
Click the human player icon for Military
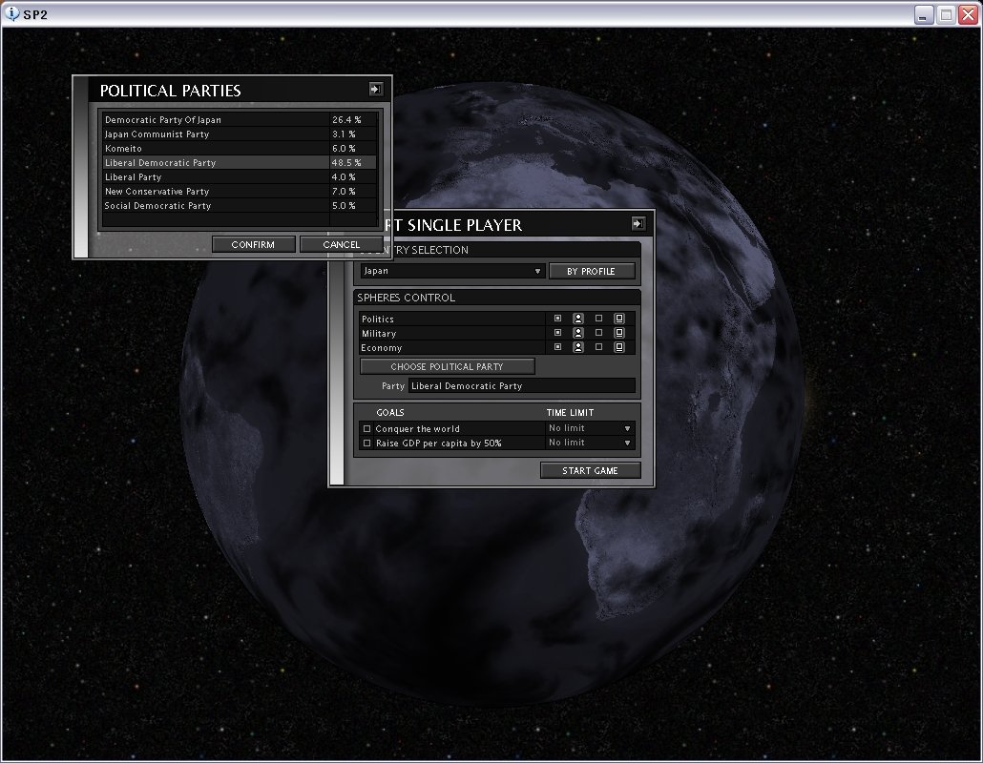pos(578,333)
